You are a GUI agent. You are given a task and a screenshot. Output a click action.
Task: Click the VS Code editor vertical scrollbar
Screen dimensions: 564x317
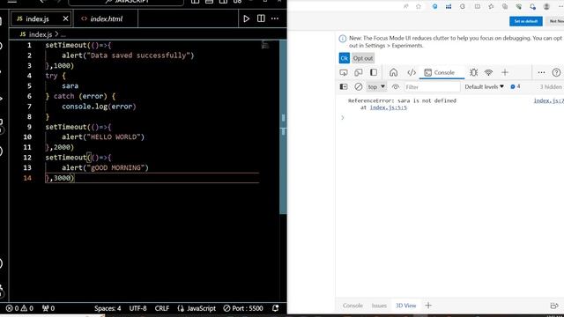pyautogui.click(x=283, y=126)
